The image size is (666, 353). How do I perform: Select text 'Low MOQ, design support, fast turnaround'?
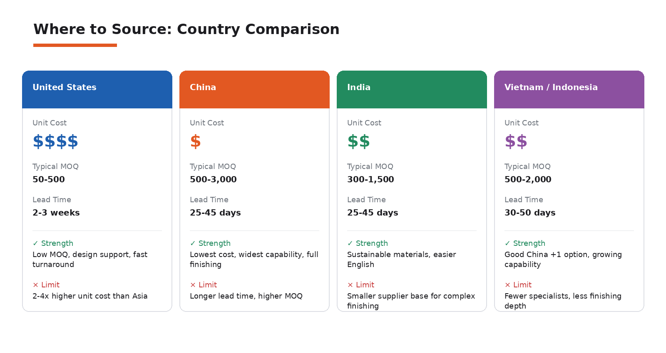pyautogui.click(x=90, y=260)
